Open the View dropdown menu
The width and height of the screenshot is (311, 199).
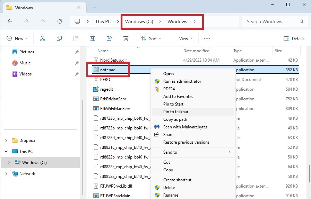[182, 38]
